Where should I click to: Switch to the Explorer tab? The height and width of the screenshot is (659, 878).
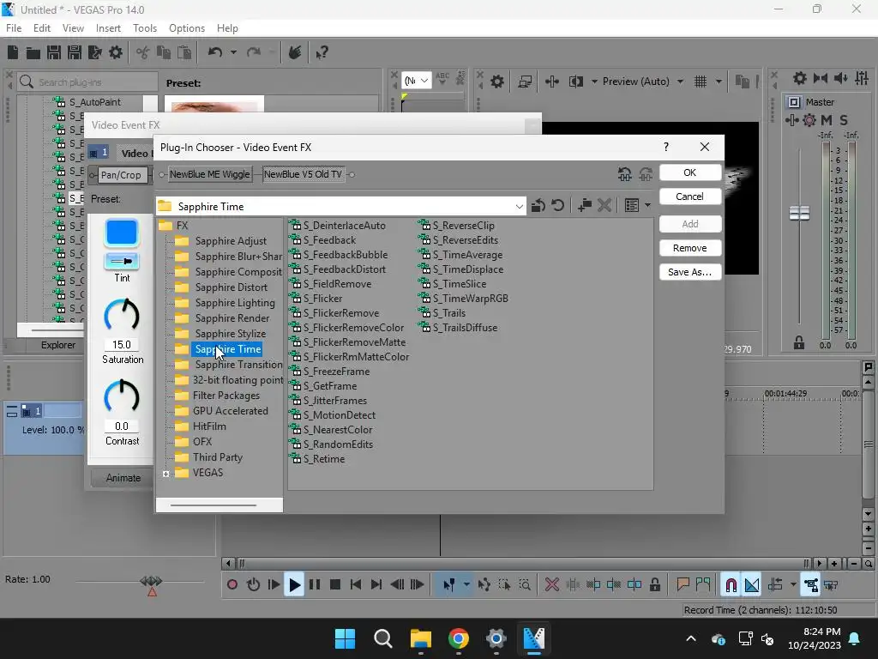(58, 345)
